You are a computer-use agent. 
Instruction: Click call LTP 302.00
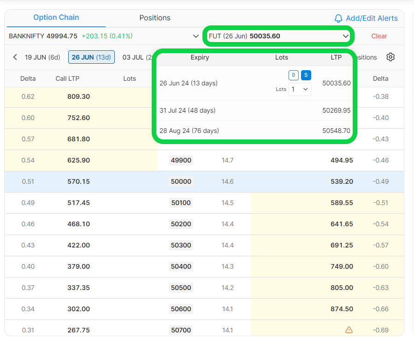pyautogui.click(x=78, y=309)
